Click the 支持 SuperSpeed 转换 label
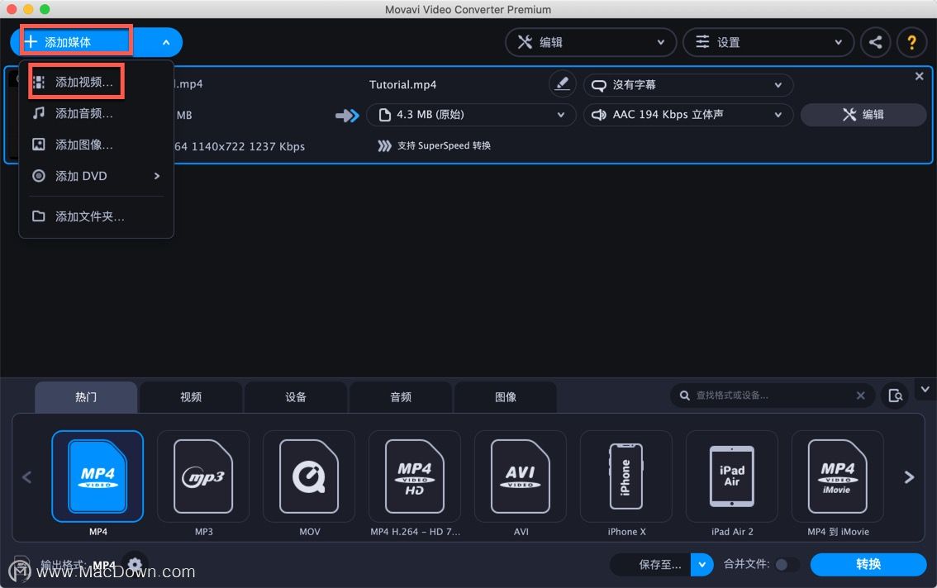 click(444, 146)
